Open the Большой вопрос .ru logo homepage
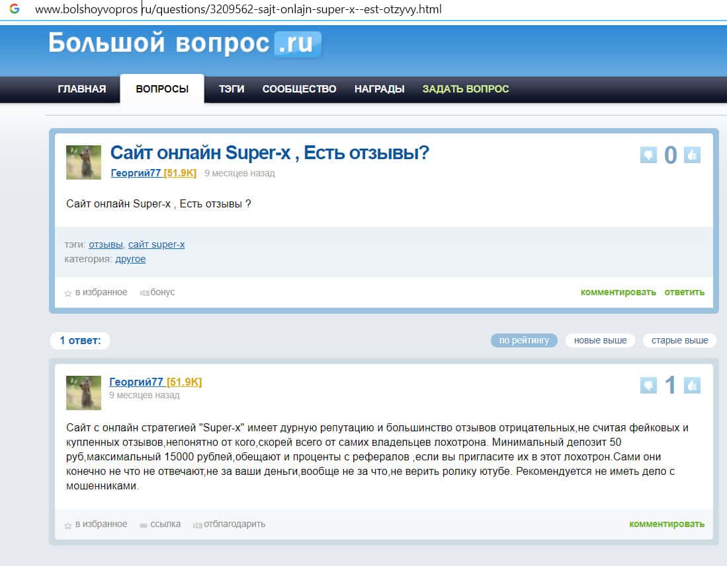Image resolution: width=727 pixels, height=566 pixels. (x=185, y=44)
